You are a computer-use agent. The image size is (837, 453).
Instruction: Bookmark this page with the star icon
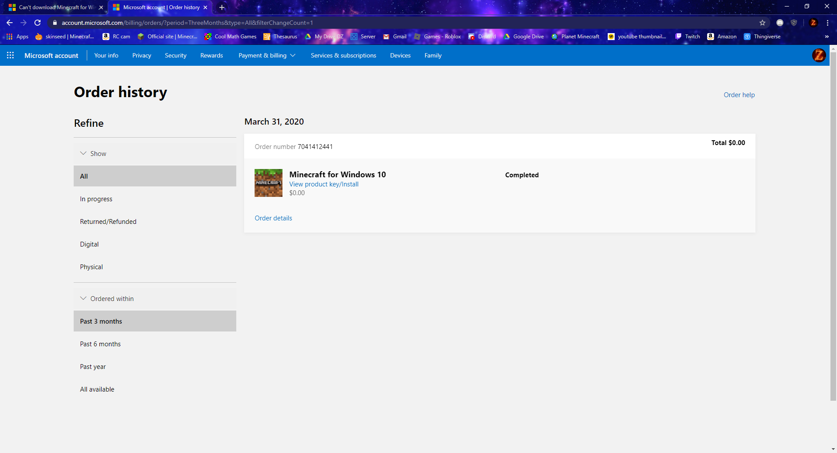(x=762, y=23)
